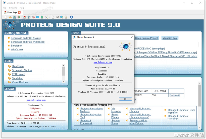This screenshot has width=206, height=139.
Task: Click the Help panel scrollbar thumb
Action: pyautogui.click(x=64, y=71)
